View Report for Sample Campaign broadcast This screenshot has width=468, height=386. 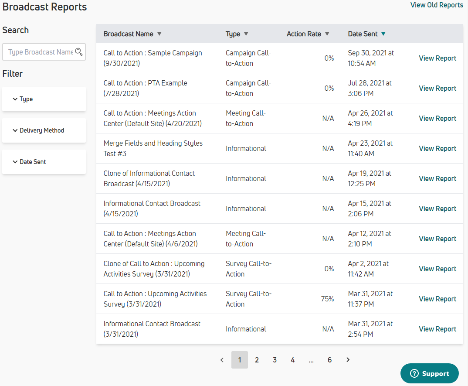click(x=437, y=58)
